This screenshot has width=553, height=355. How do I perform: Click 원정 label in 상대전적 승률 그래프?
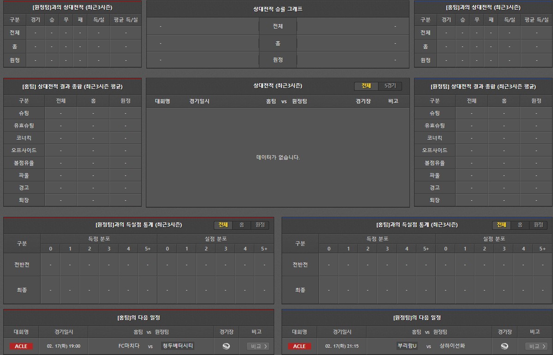[x=277, y=60]
